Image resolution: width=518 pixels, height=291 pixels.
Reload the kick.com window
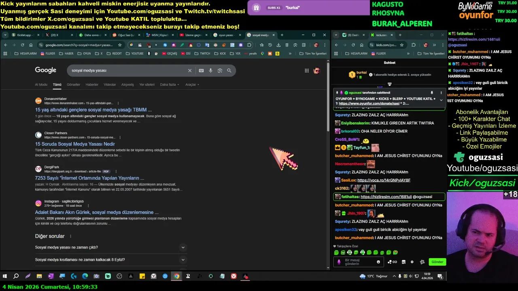[x=353, y=45]
